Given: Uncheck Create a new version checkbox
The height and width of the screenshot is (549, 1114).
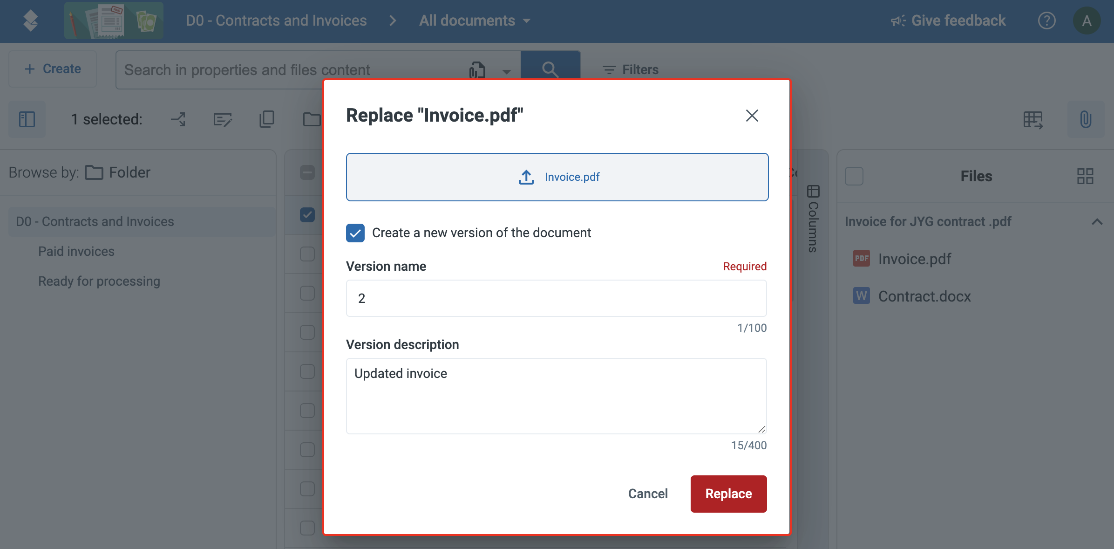Looking at the screenshot, I should click(355, 233).
